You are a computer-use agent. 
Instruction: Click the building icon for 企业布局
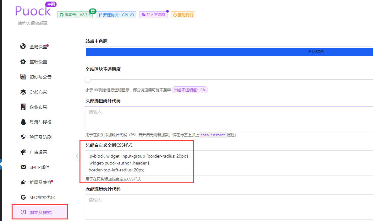point(23,107)
